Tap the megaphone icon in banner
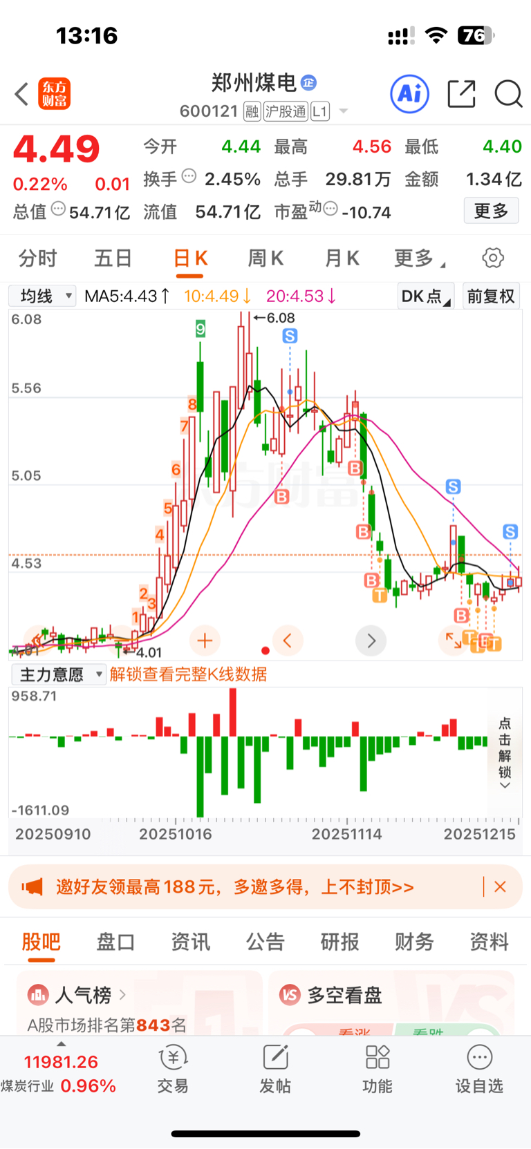 coord(32,886)
